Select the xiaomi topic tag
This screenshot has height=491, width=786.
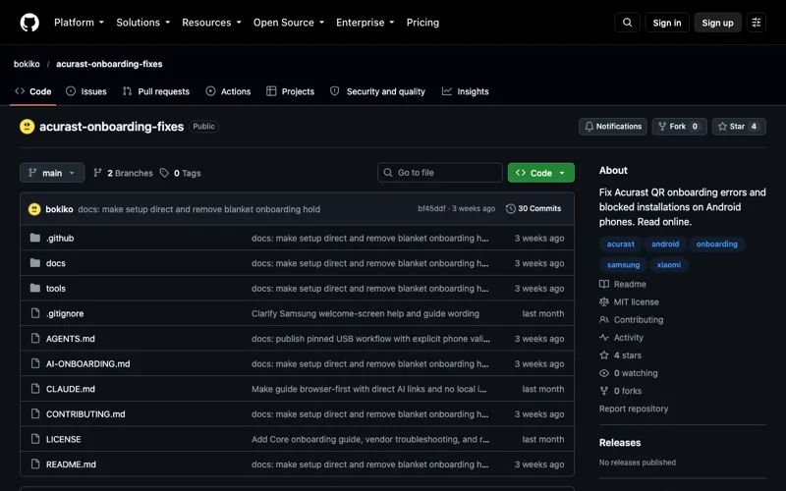tap(669, 264)
